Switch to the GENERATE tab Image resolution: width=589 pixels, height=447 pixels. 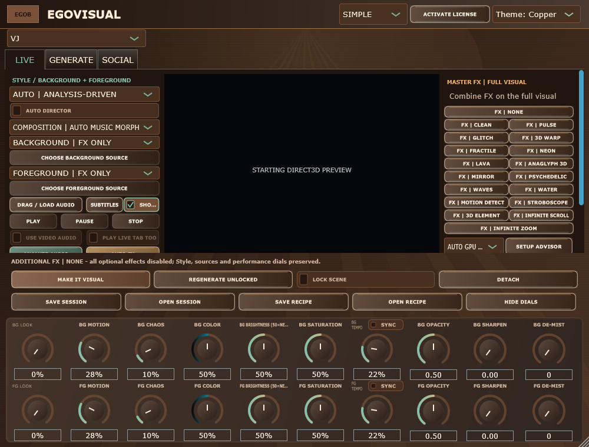[x=71, y=60]
